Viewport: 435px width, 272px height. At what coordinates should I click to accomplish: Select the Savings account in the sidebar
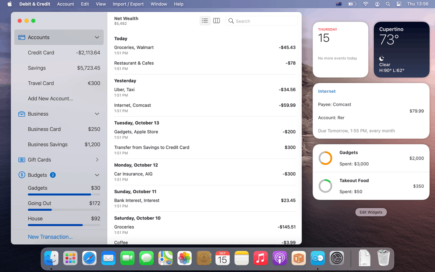pyautogui.click(x=37, y=68)
